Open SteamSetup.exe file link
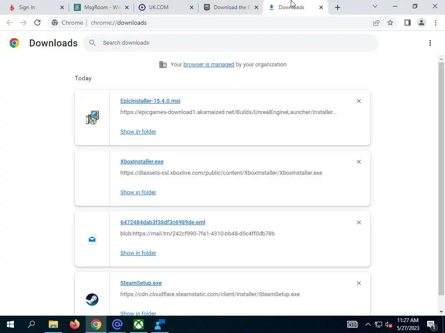 point(141,283)
